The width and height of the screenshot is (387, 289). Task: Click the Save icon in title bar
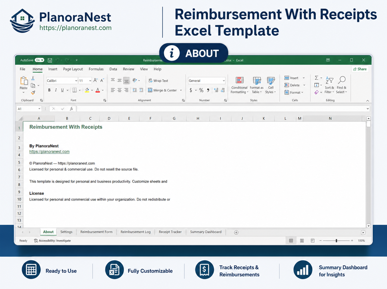50,60
